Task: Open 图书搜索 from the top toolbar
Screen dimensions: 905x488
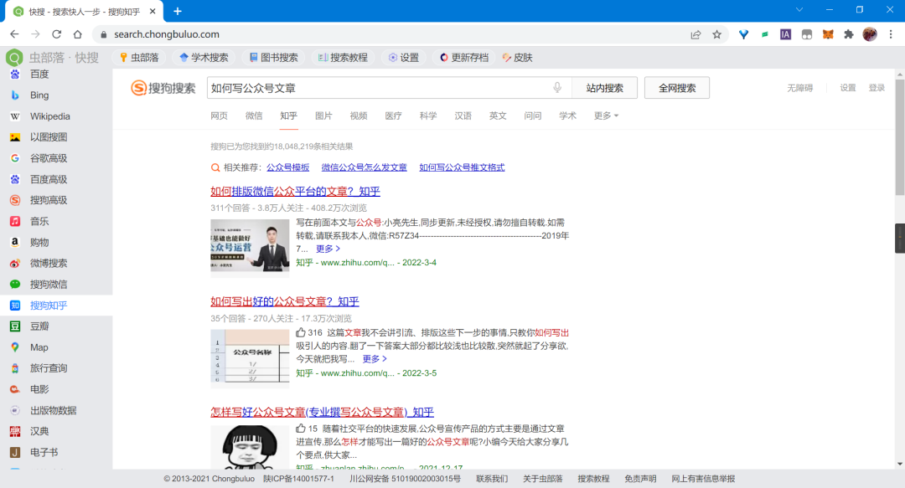Action: coord(273,58)
